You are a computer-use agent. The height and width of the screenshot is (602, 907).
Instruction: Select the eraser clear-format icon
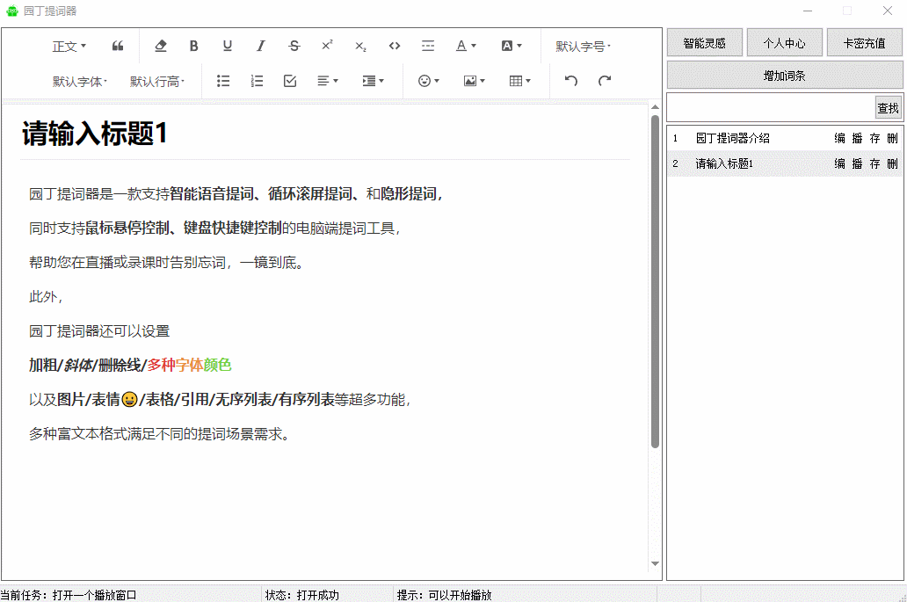[160, 46]
